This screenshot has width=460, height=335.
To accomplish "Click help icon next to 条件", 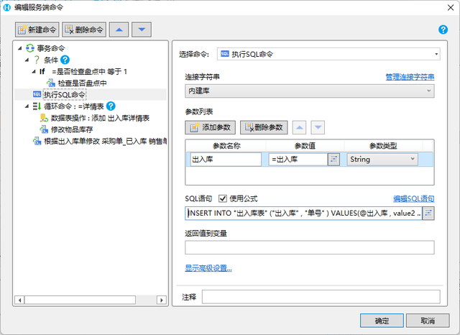I will [65, 60].
